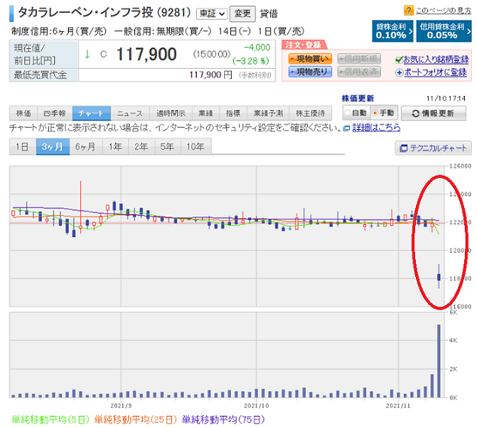Select the 自動 price update radio button

(x=347, y=113)
